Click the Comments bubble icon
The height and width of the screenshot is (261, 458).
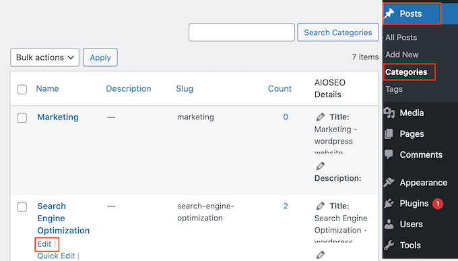389,154
